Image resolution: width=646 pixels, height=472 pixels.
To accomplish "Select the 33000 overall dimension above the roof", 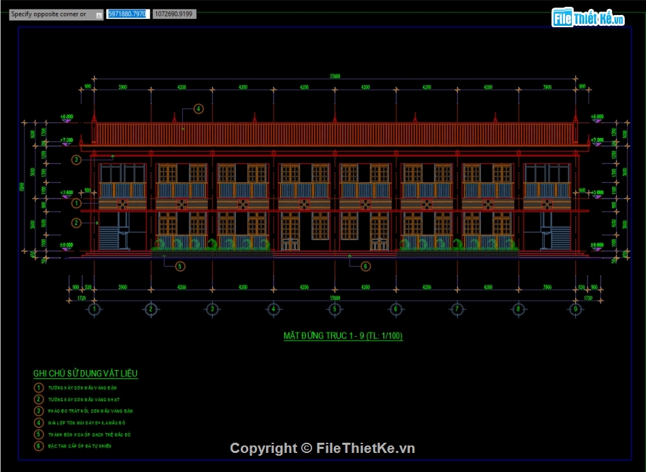I will pos(335,76).
